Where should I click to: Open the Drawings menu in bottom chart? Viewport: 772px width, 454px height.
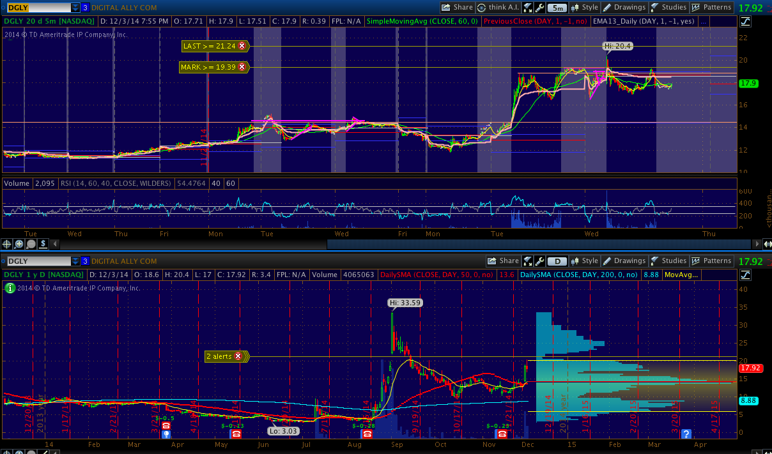click(624, 261)
